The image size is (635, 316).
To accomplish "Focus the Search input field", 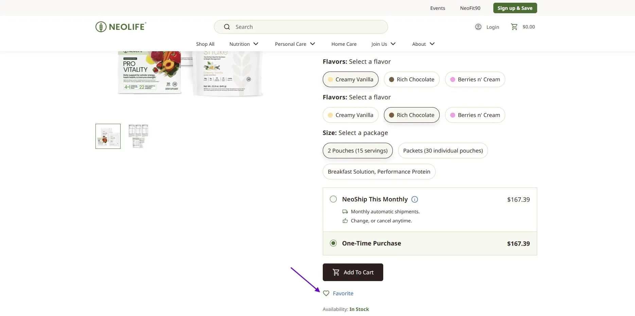I will [x=301, y=27].
